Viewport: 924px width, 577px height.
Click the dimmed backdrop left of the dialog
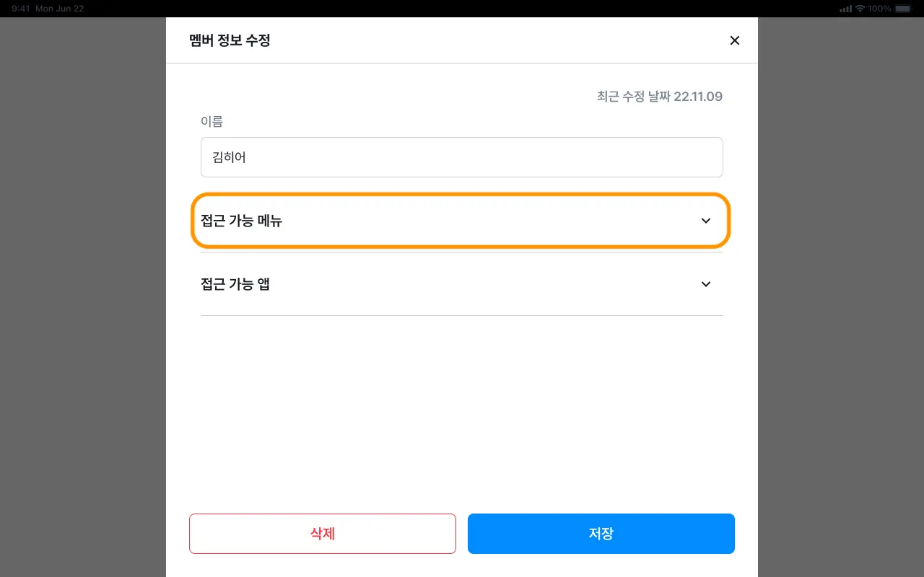pos(83,288)
